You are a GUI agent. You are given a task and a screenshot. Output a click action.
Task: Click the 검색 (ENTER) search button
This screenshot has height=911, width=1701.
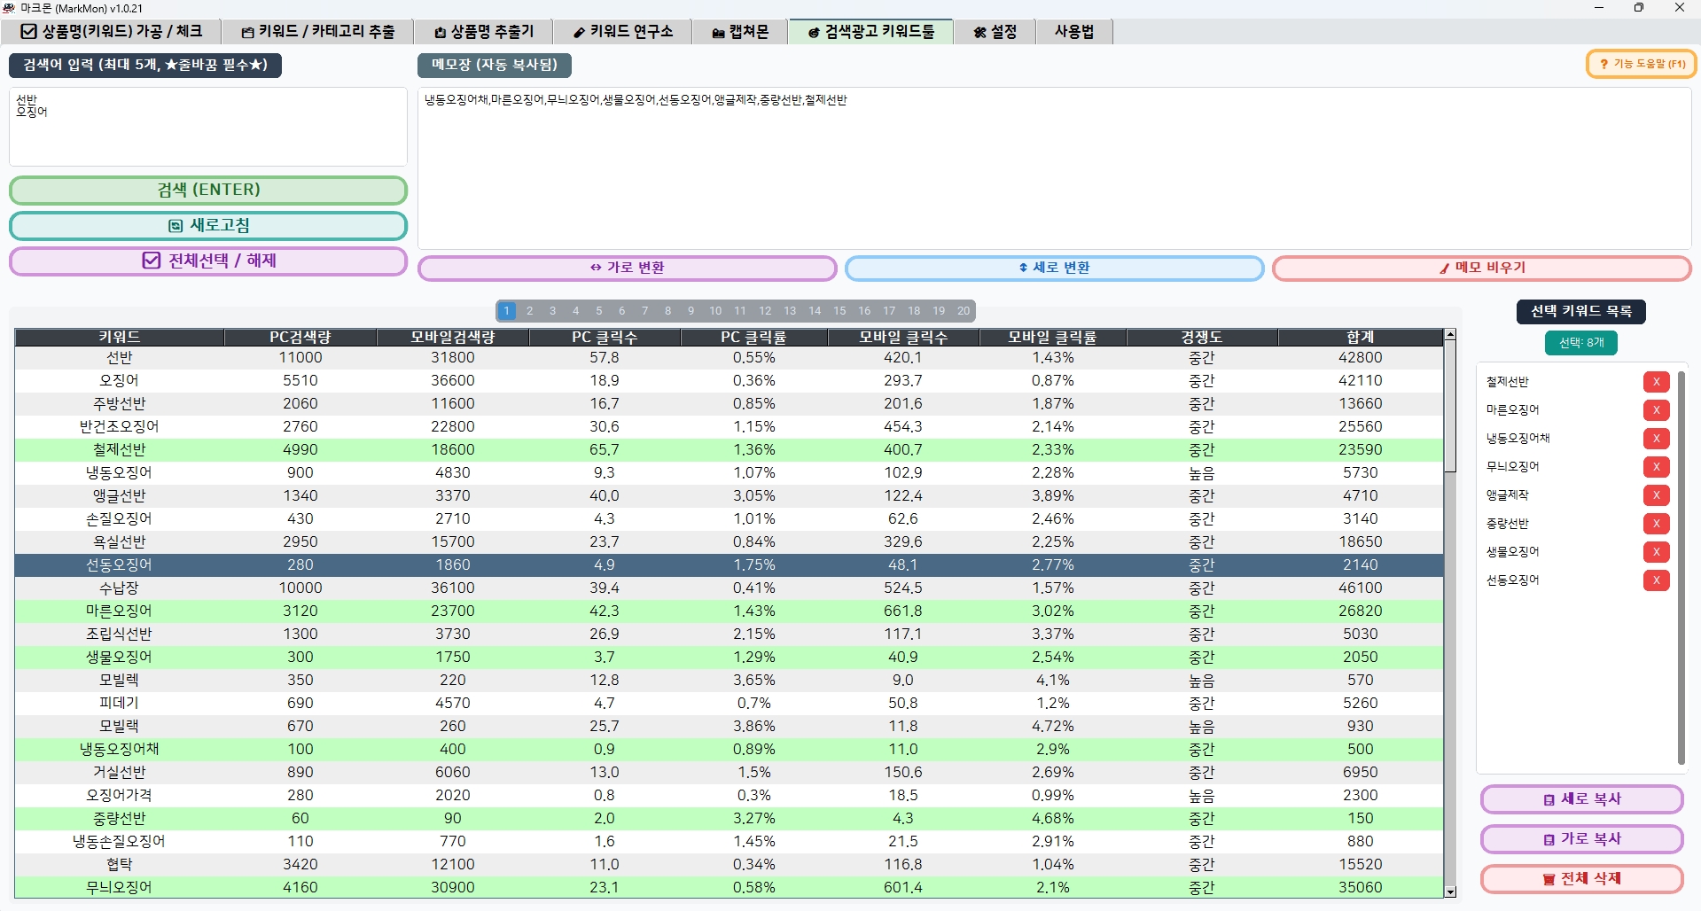tap(208, 191)
